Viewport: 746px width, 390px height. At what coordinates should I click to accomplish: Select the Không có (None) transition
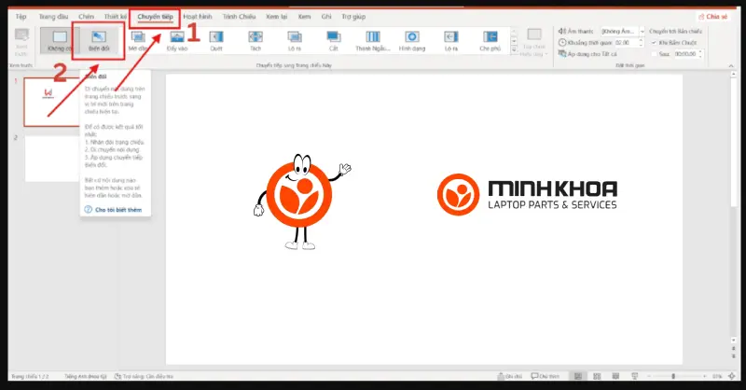point(59,40)
